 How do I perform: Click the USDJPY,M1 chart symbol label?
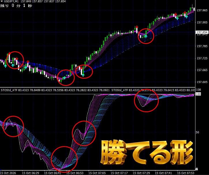(x=11, y=1)
